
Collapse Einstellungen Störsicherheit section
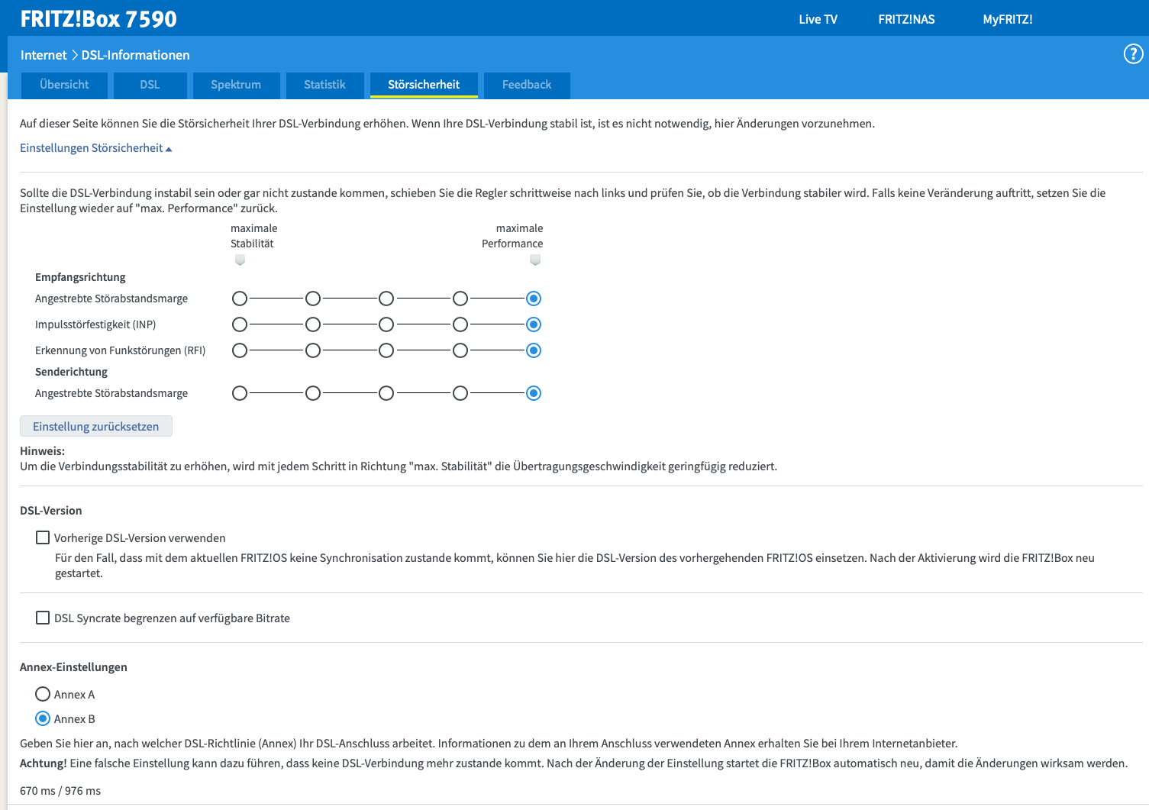click(x=96, y=148)
